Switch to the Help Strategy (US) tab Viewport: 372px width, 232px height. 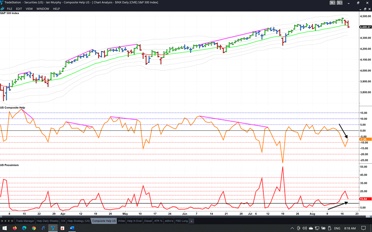coord(79,221)
